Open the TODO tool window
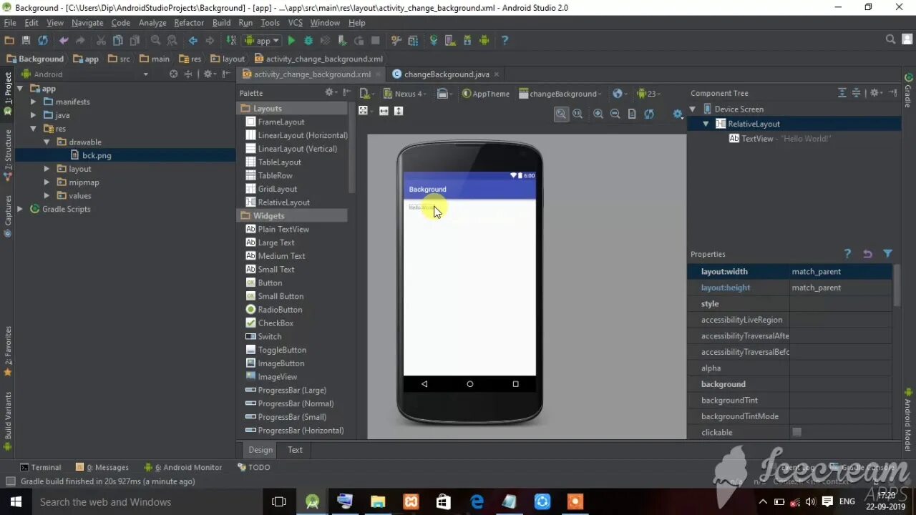Image resolution: width=916 pixels, height=515 pixels. click(253, 467)
